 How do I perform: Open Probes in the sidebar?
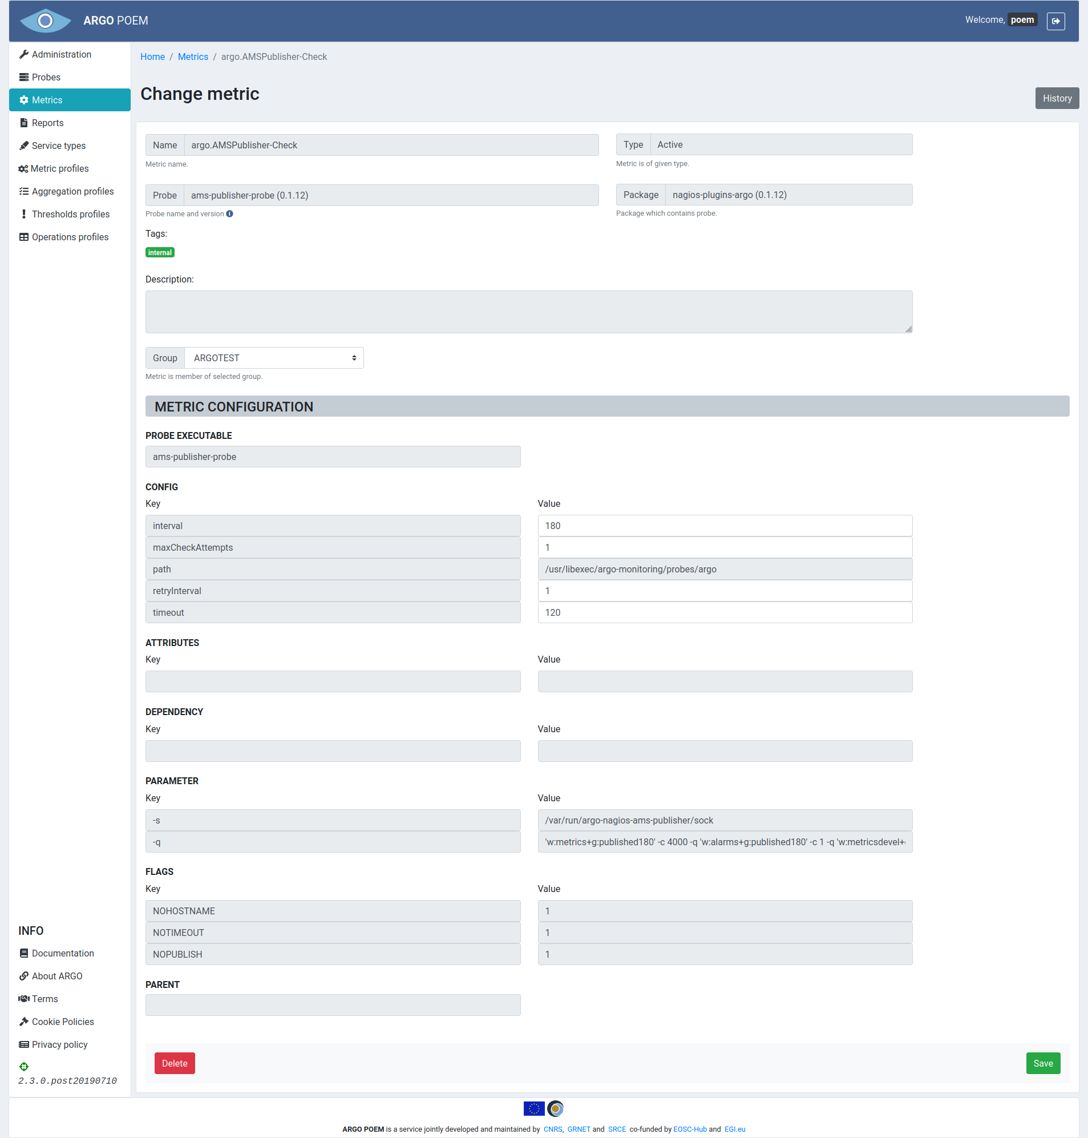tap(46, 77)
